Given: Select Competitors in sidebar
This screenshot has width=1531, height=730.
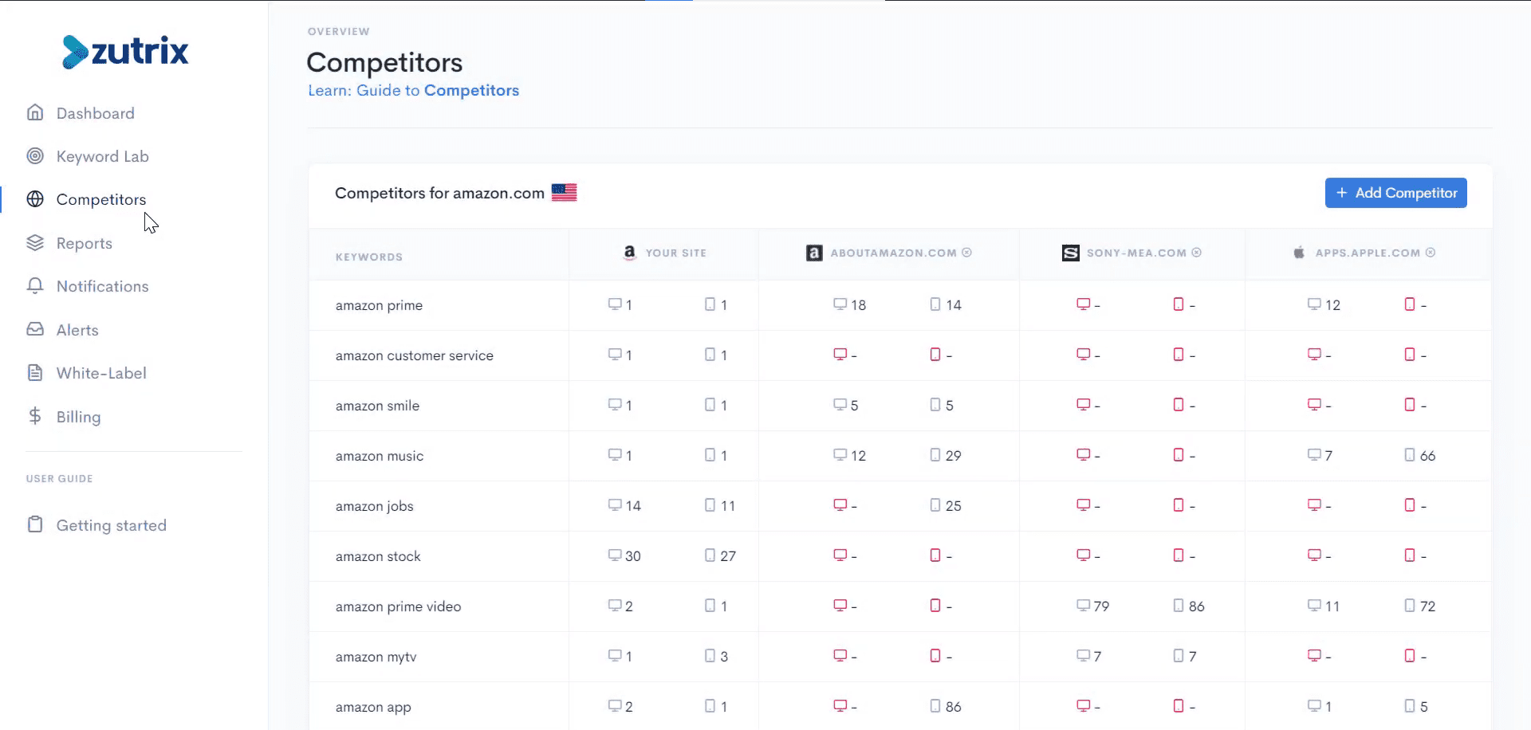Looking at the screenshot, I should tap(101, 199).
